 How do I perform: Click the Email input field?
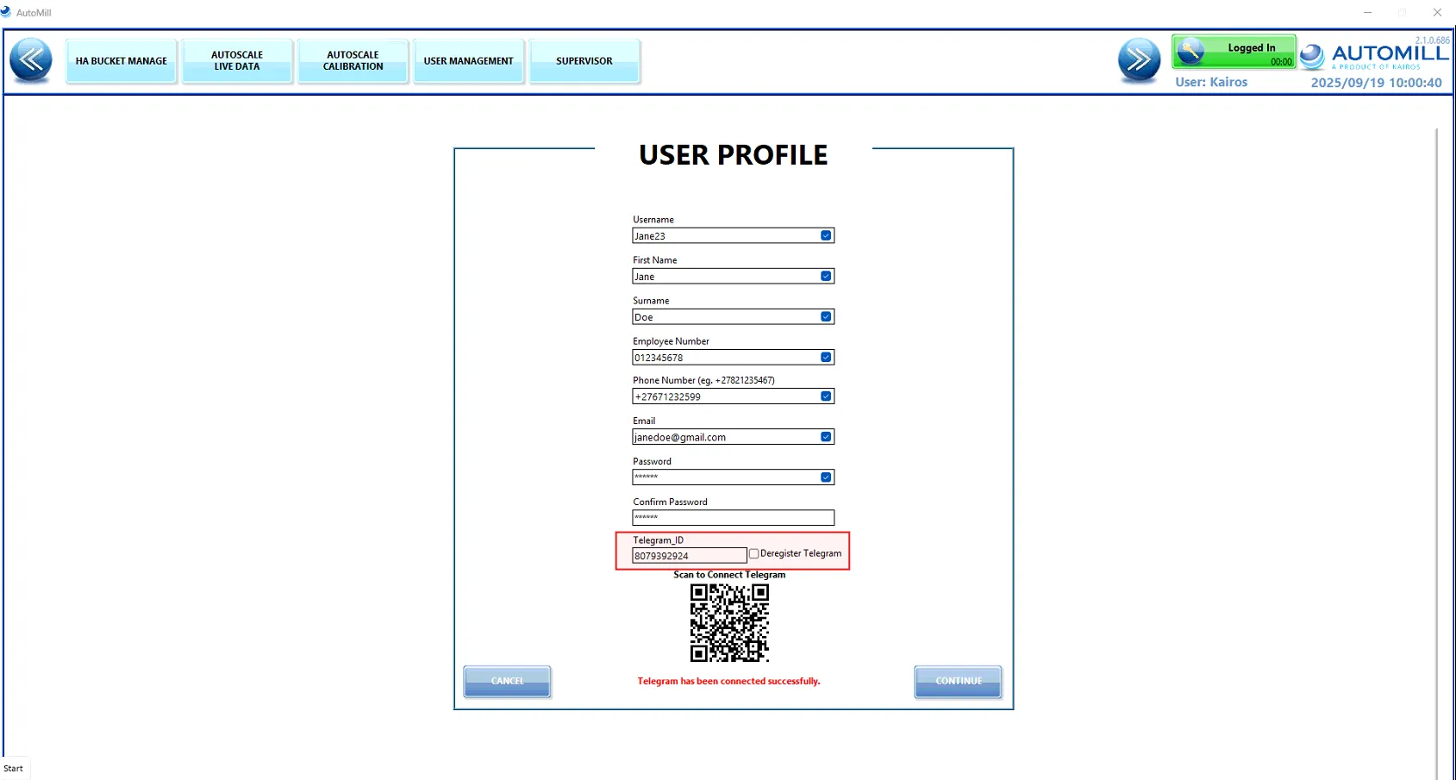tap(733, 437)
